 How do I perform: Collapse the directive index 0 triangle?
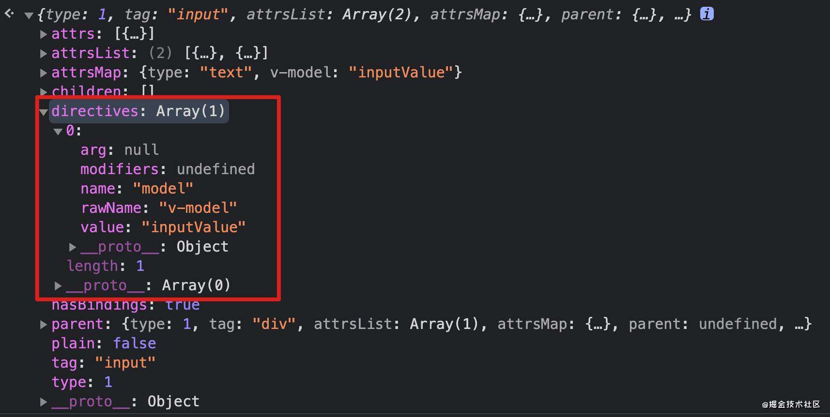58,131
